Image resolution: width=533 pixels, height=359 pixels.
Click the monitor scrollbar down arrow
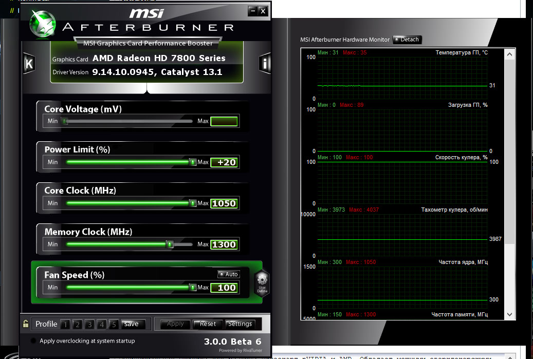(x=509, y=314)
